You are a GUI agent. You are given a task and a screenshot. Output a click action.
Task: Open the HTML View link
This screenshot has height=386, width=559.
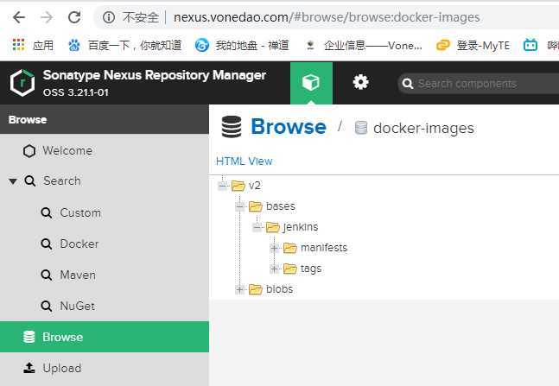coord(245,161)
